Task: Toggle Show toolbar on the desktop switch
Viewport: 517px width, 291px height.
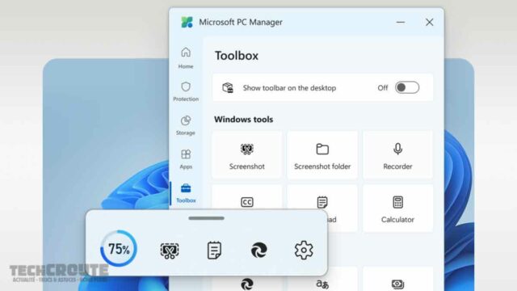Action: (x=407, y=88)
